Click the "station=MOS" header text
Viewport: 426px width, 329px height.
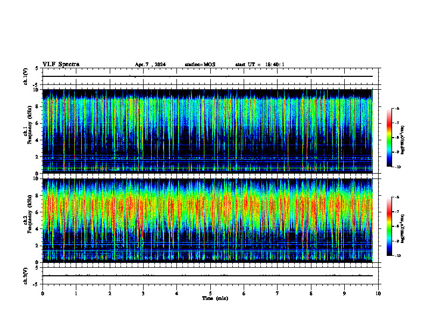click(200, 65)
